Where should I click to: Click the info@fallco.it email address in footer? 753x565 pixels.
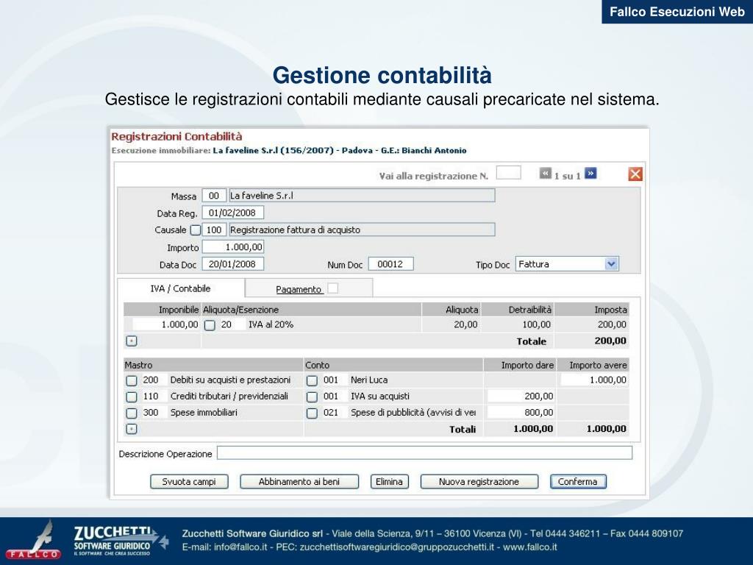click(240, 547)
